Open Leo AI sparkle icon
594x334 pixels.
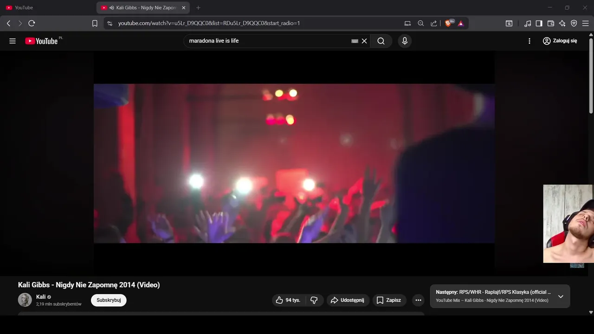point(562,23)
